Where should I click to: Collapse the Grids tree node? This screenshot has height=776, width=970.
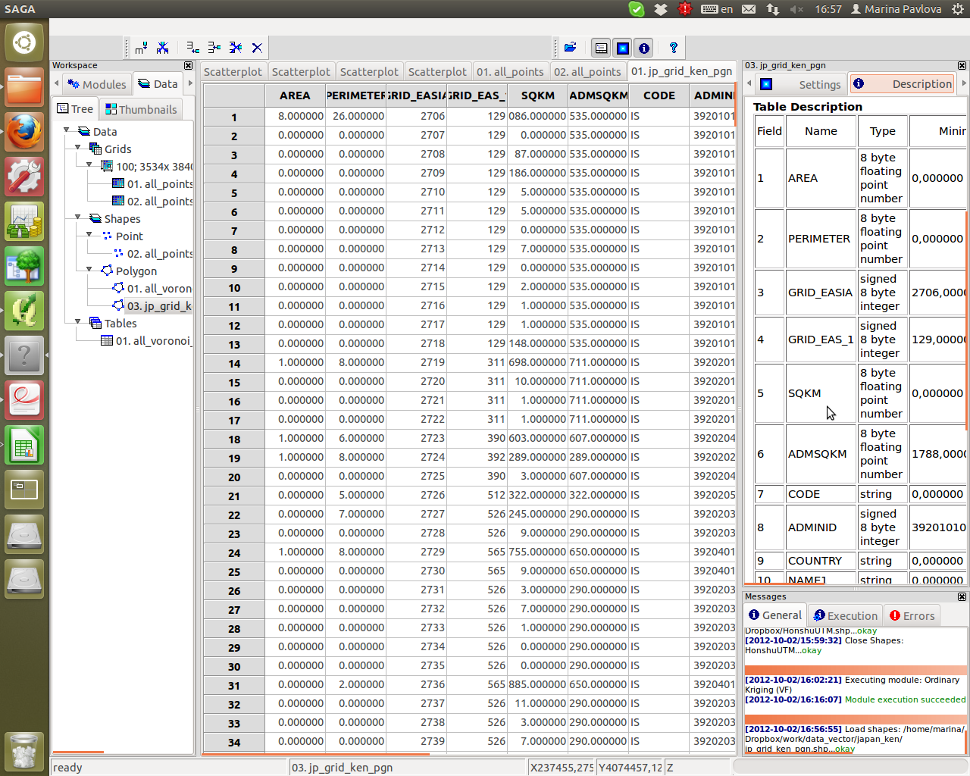[x=78, y=148]
